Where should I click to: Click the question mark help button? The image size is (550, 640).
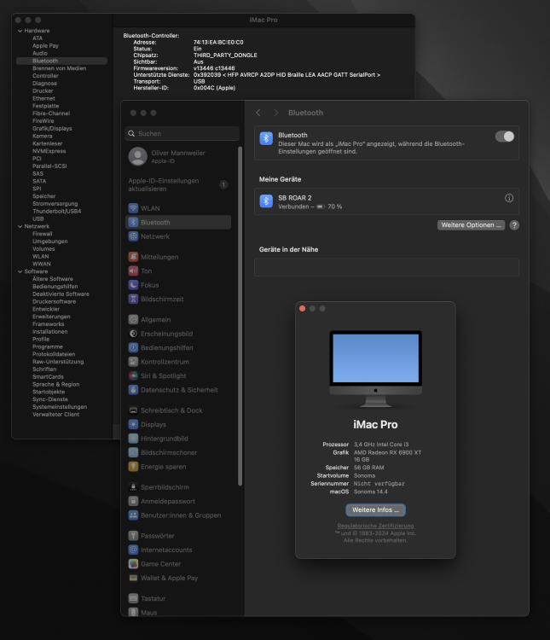point(514,225)
